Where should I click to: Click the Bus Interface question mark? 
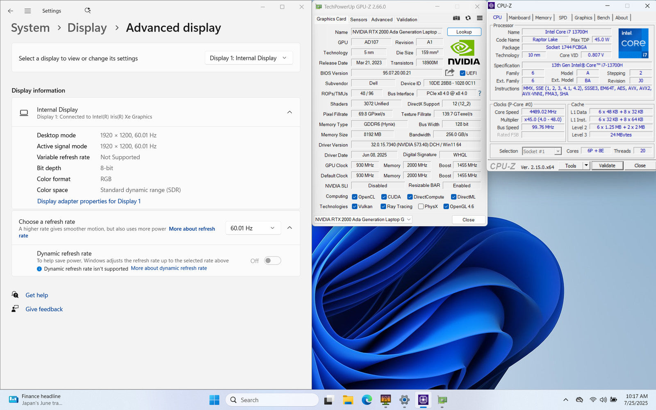point(479,93)
